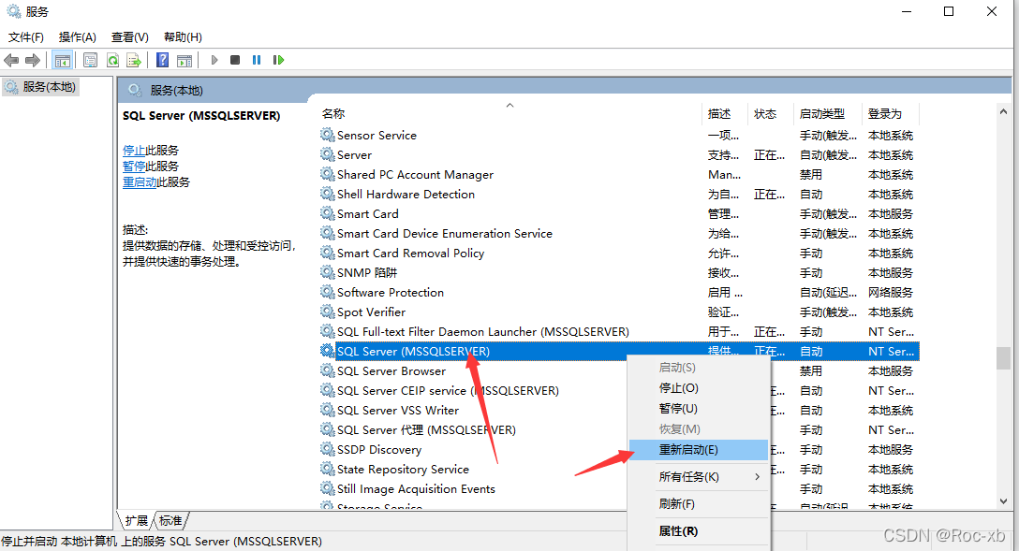Click the Start Service play icon
Screen dimensions: 1019x551
click(214, 61)
